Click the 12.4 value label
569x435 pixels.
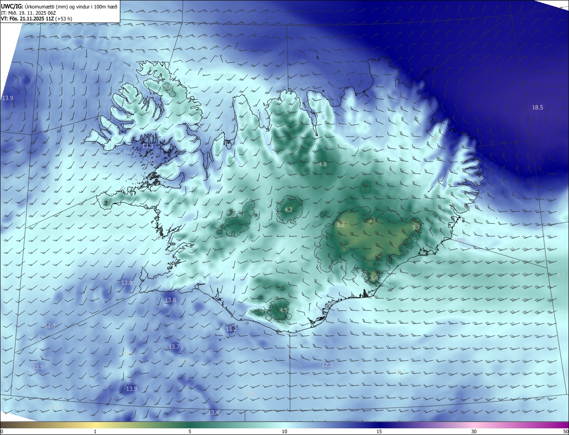coord(50,325)
